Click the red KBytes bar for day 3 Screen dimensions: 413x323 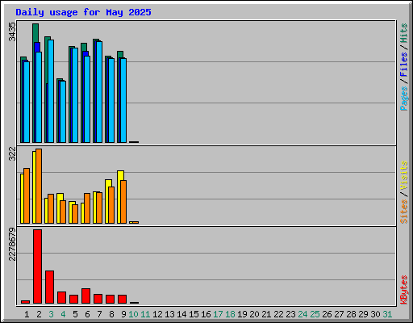tap(49, 287)
